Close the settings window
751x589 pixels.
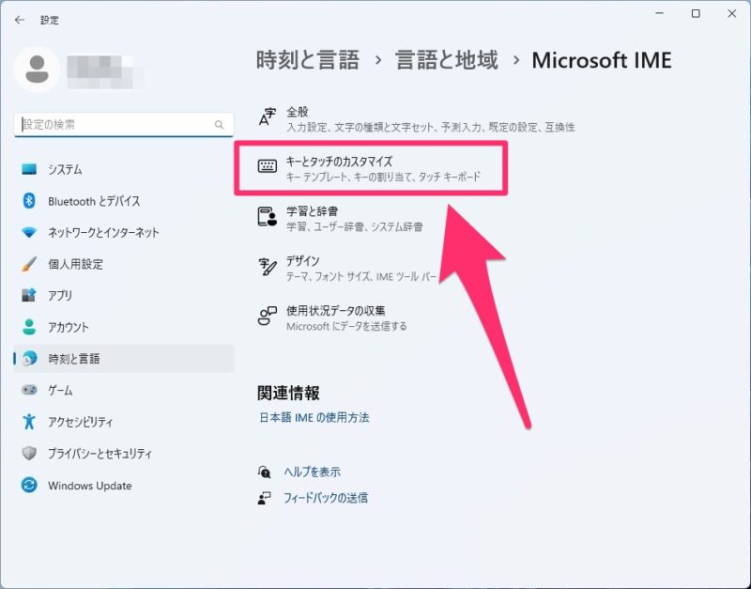click(732, 14)
